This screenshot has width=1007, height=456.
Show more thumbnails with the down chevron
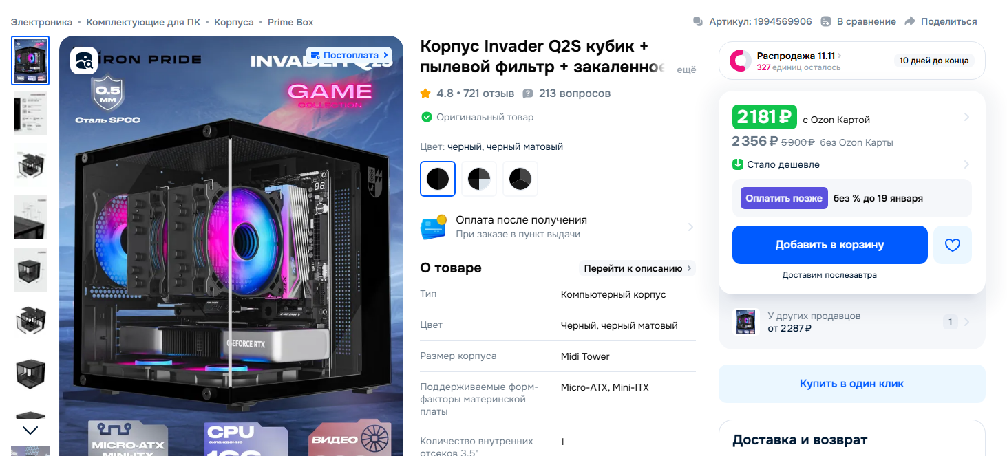(x=30, y=431)
